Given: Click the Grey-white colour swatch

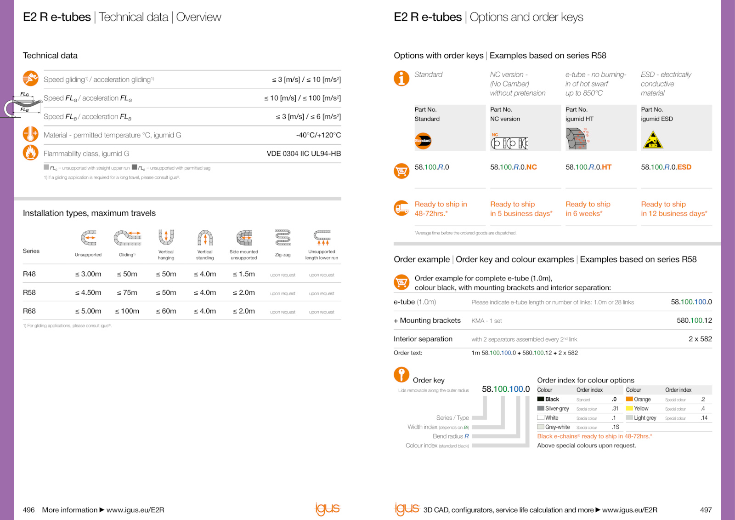Looking at the screenshot, I should 541,427.
